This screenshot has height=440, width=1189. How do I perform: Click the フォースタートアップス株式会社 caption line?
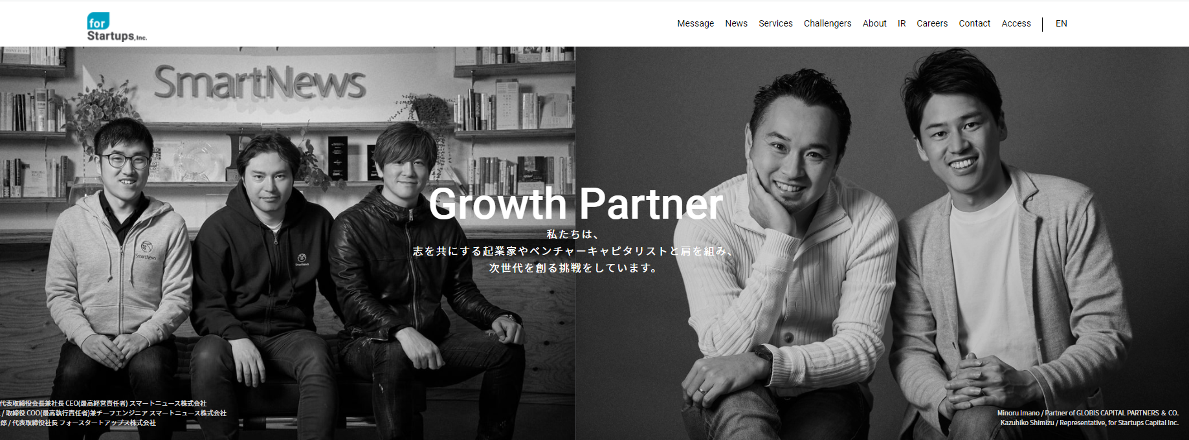pyautogui.click(x=78, y=423)
